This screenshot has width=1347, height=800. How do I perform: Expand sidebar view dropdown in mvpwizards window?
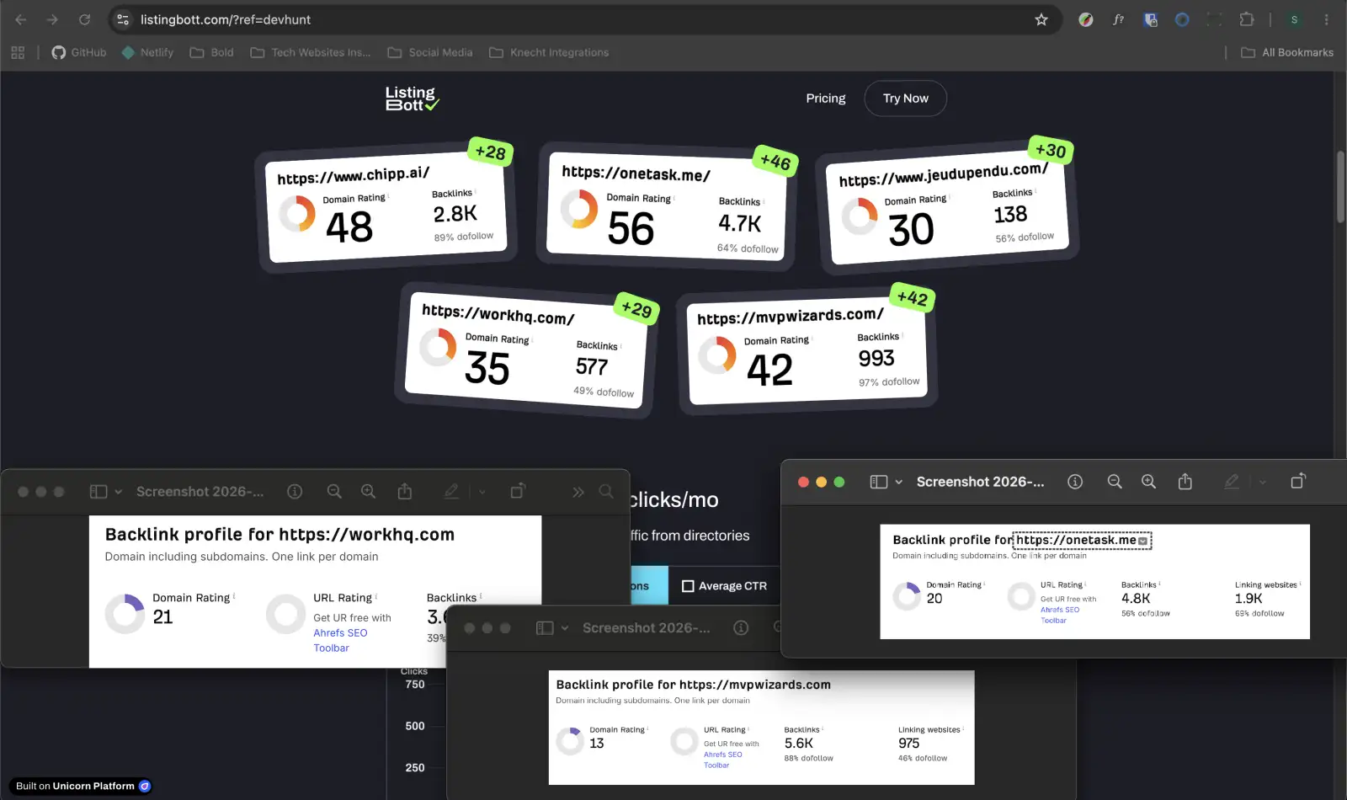point(564,628)
